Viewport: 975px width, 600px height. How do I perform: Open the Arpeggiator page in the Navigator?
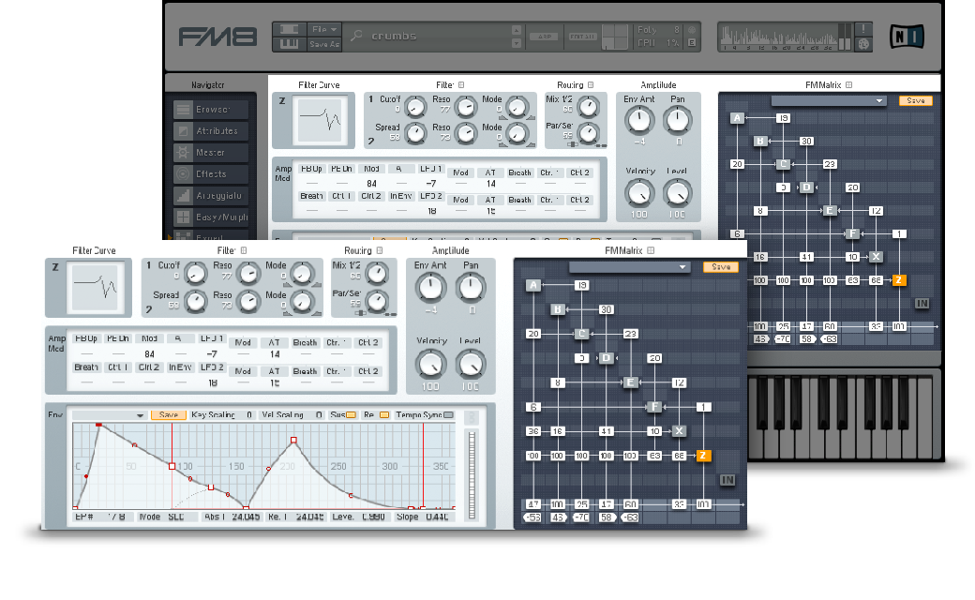pyautogui.click(x=211, y=196)
